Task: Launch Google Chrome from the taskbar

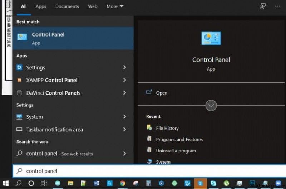Action: pyautogui.click(x=123, y=183)
